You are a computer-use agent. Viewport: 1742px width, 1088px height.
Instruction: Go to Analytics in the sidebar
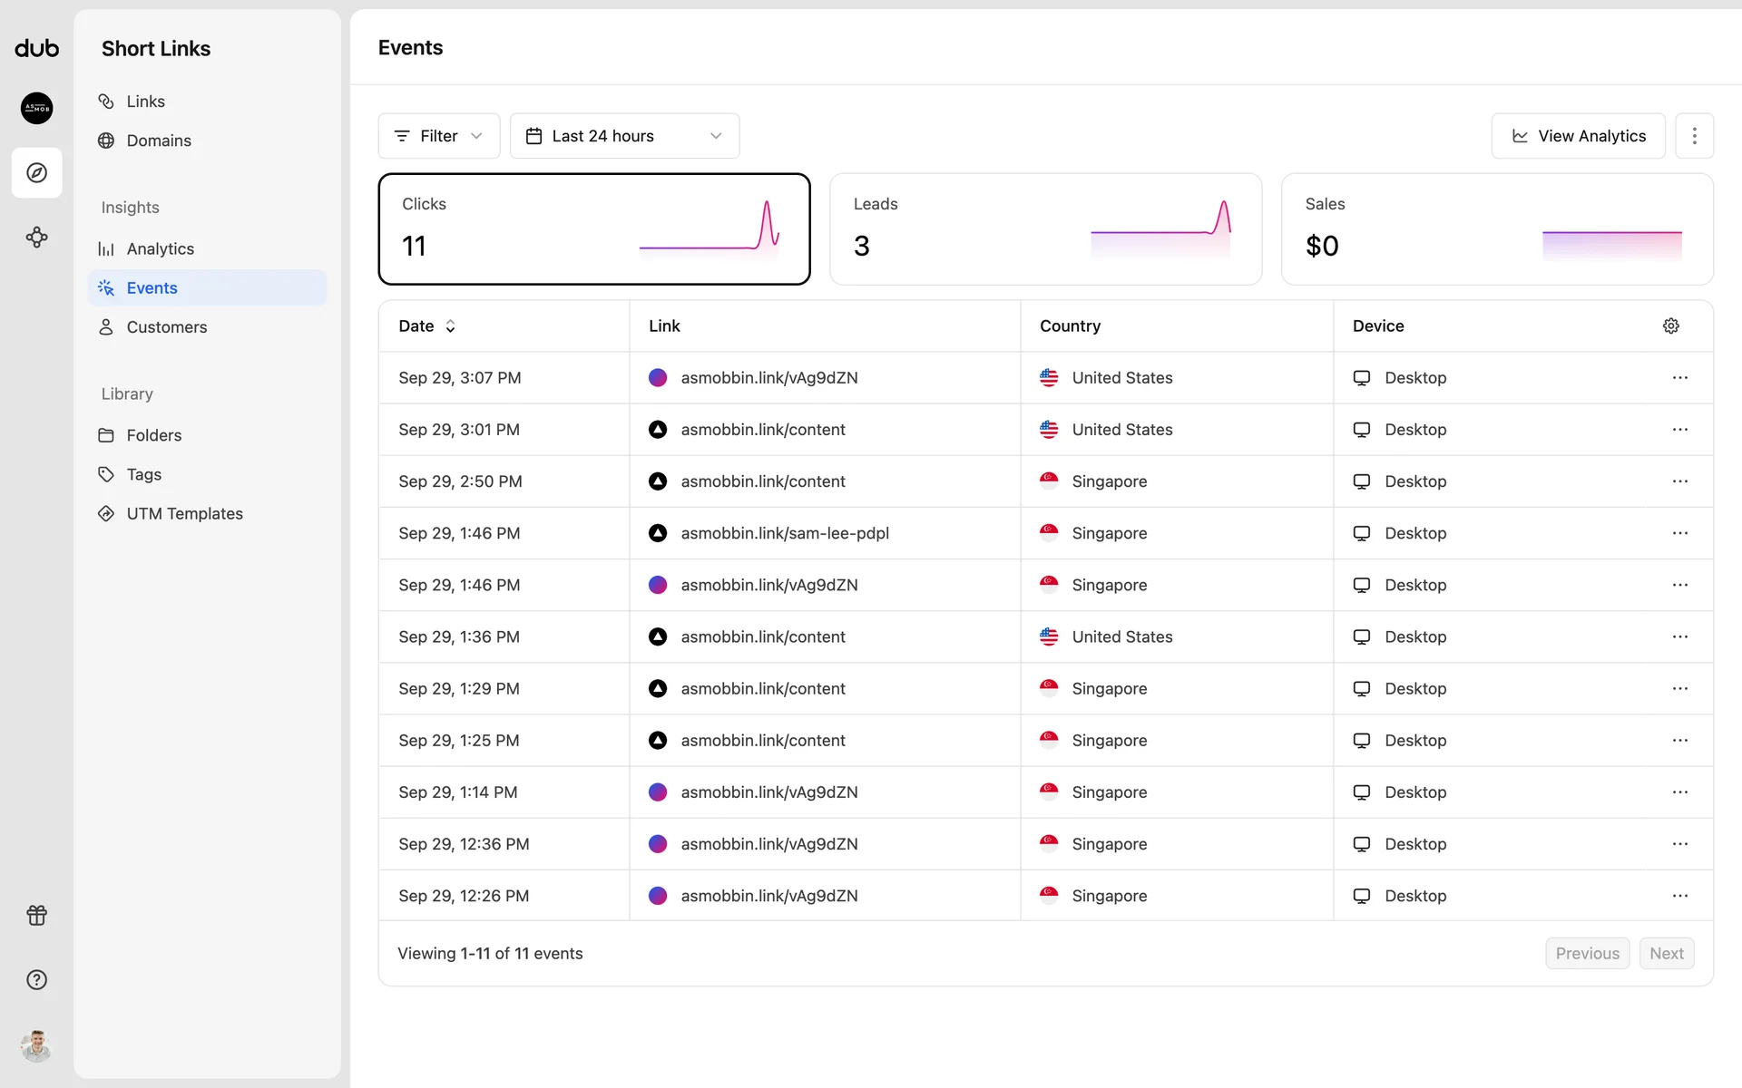pyautogui.click(x=160, y=248)
